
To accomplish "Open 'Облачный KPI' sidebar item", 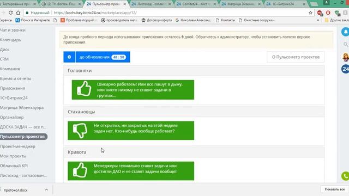I will [14, 166].
